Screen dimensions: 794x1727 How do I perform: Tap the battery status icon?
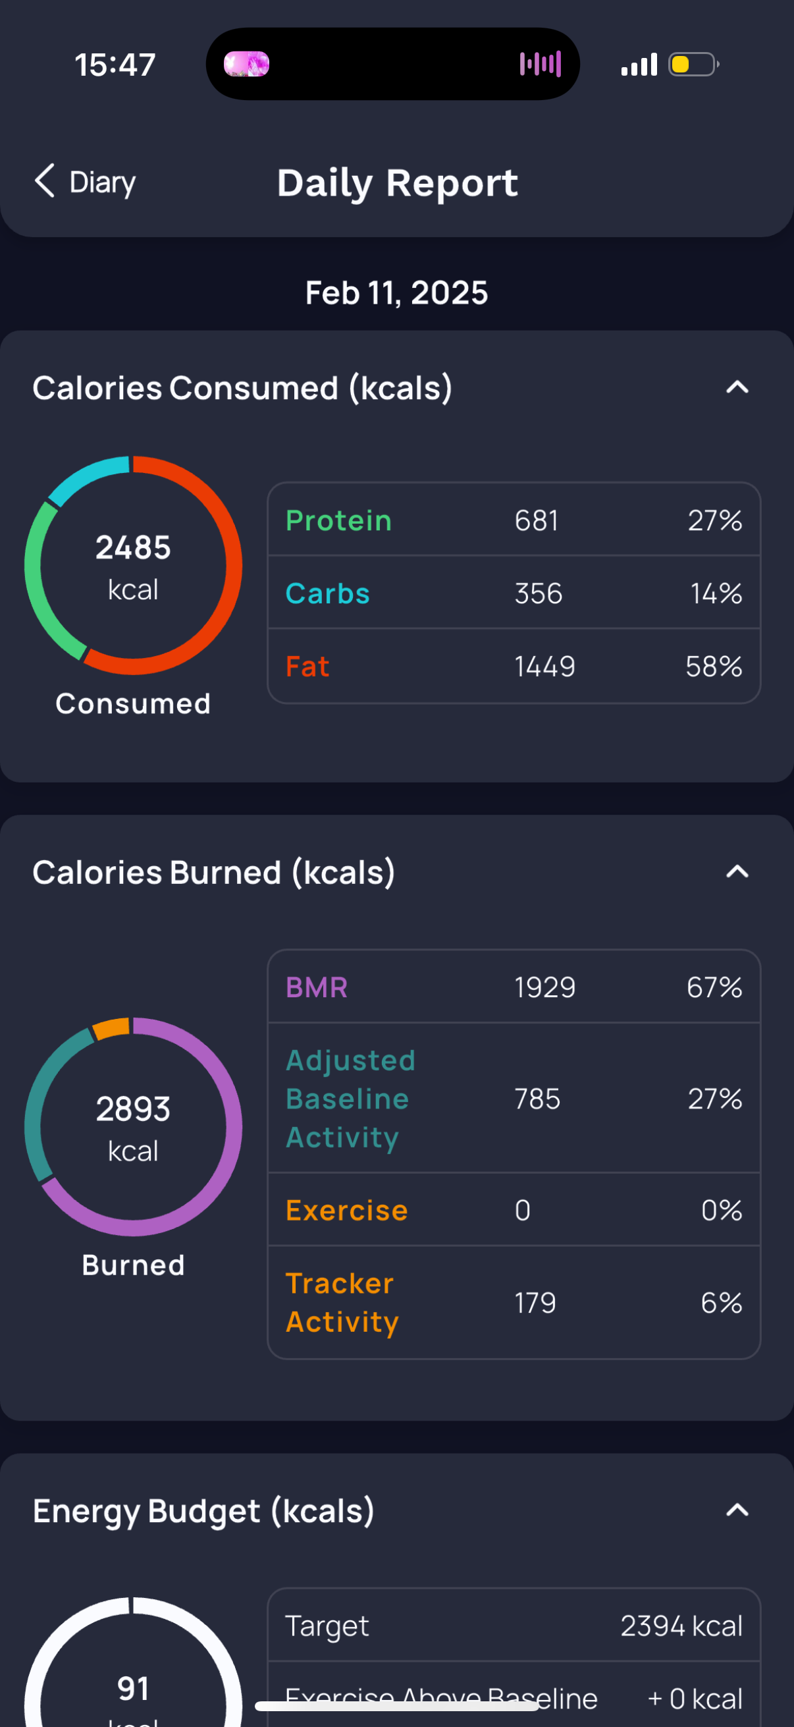click(693, 65)
